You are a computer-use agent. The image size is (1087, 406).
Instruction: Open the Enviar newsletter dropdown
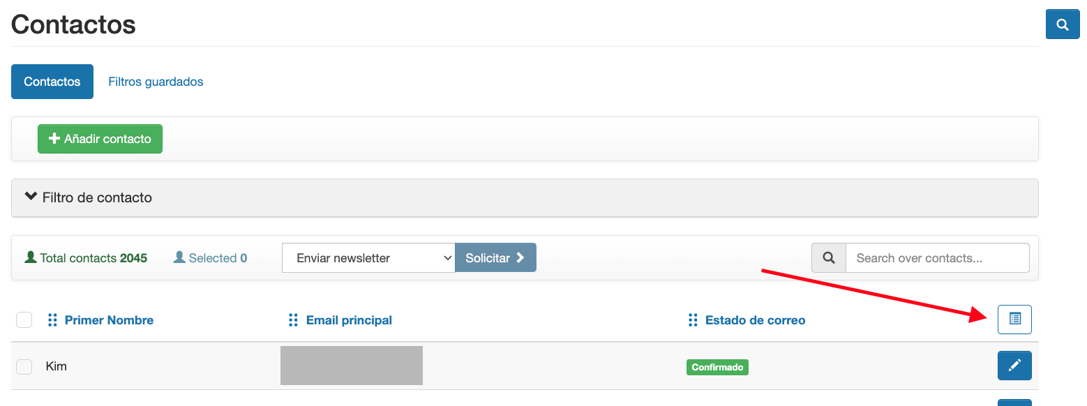(x=368, y=258)
